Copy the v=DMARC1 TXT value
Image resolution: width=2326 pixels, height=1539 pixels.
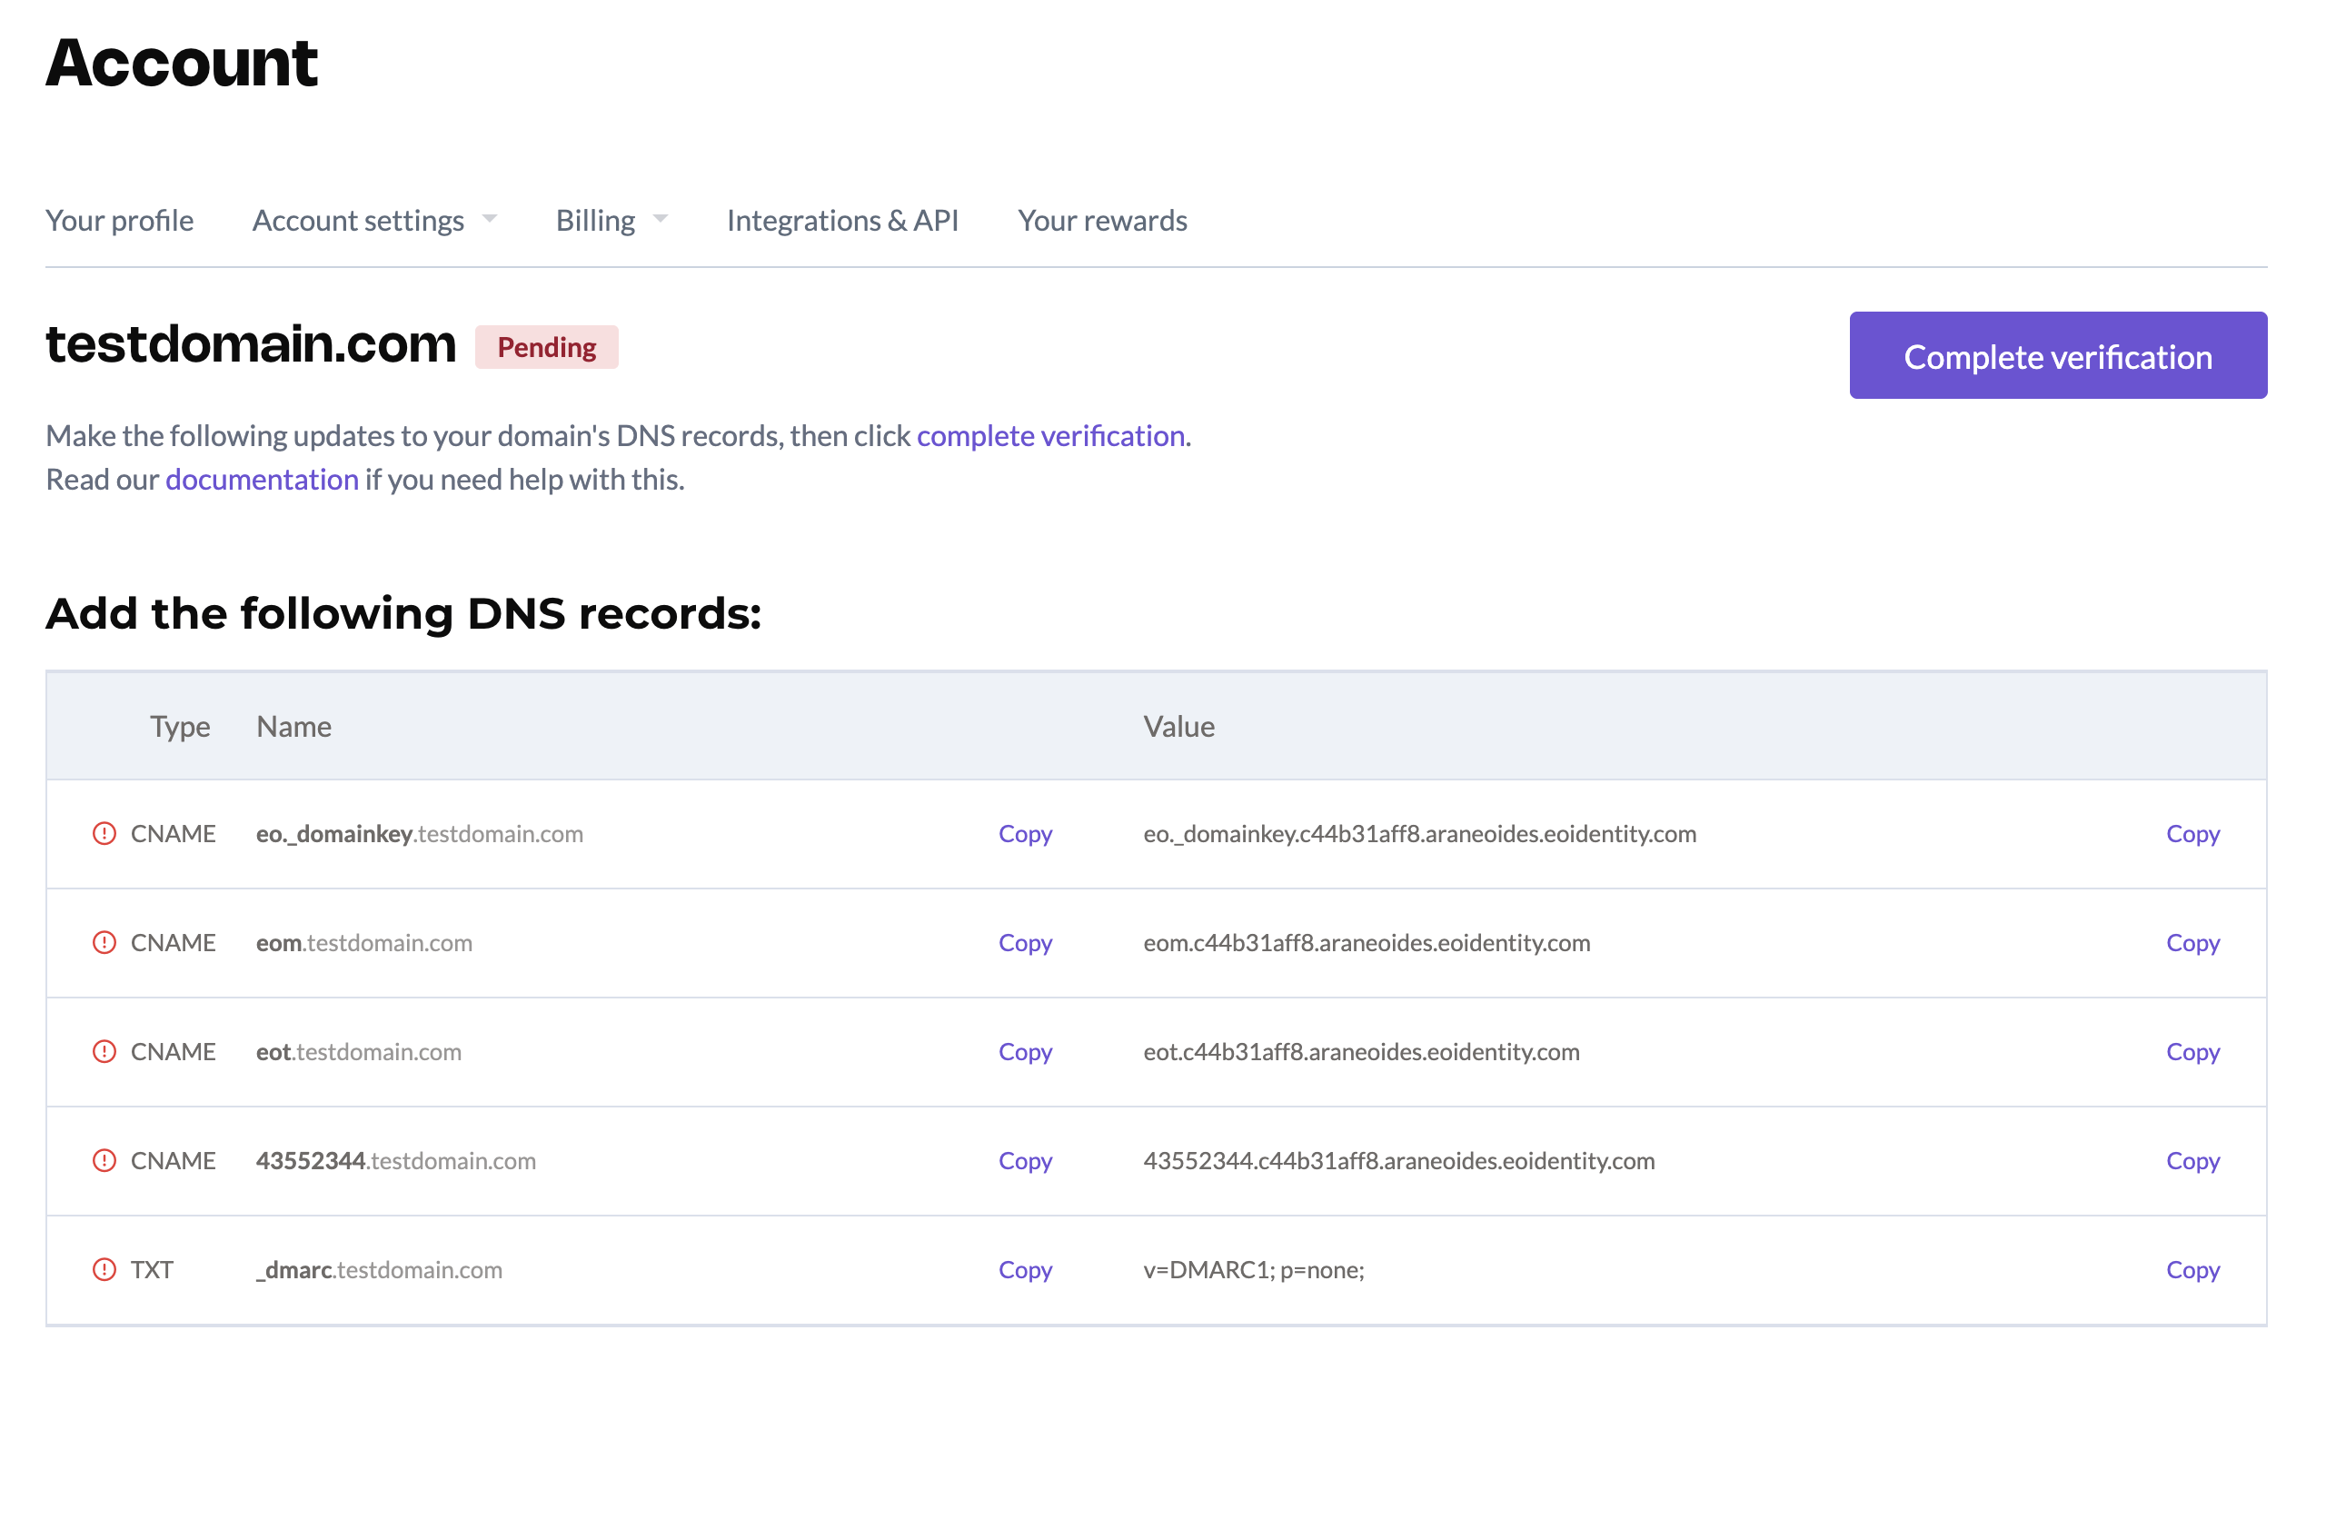point(2192,1269)
